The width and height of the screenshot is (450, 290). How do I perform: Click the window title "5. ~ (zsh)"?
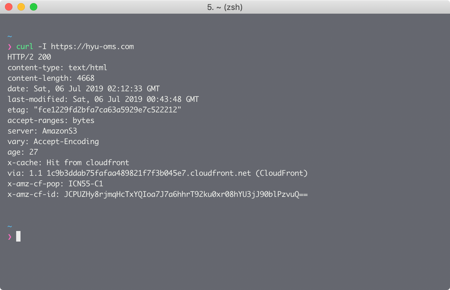coord(225,7)
